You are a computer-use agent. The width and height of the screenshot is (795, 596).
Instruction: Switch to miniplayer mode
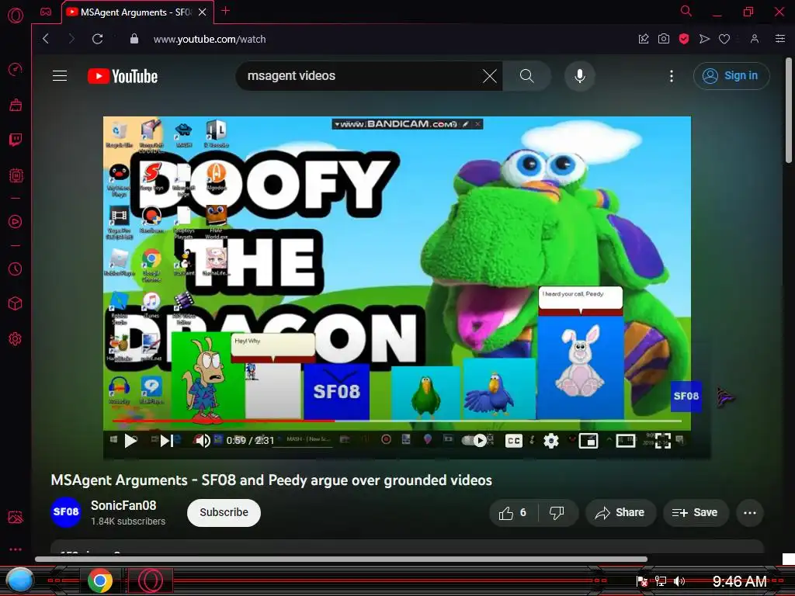pos(588,441)
